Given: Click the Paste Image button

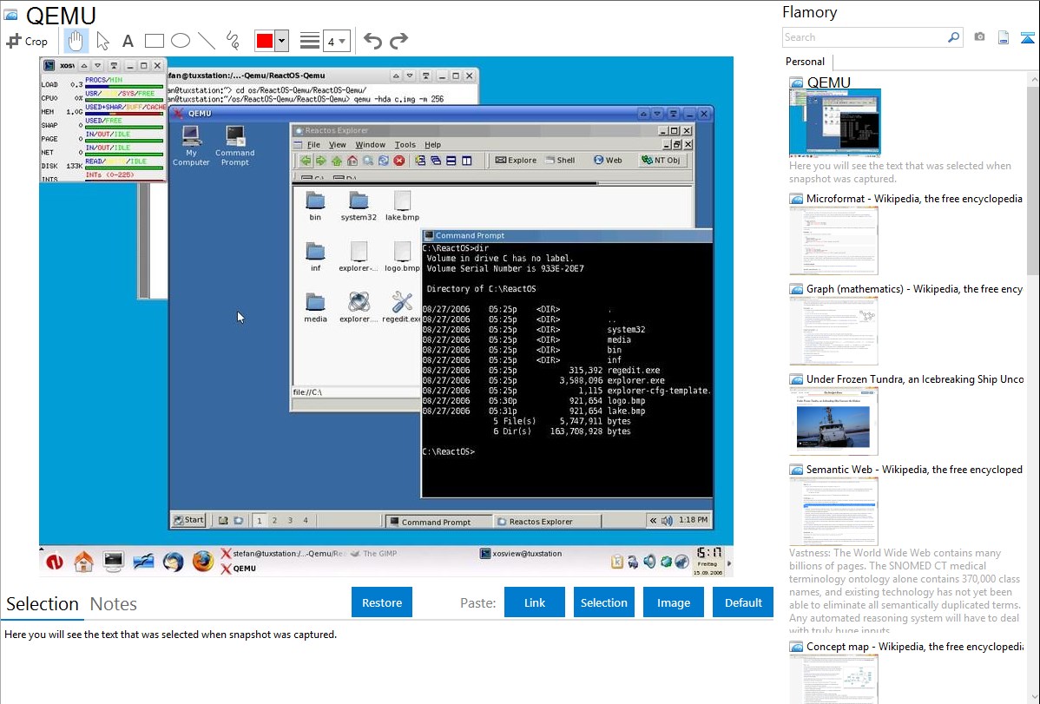Looking at the screenshot, I should tap(673, 602).
